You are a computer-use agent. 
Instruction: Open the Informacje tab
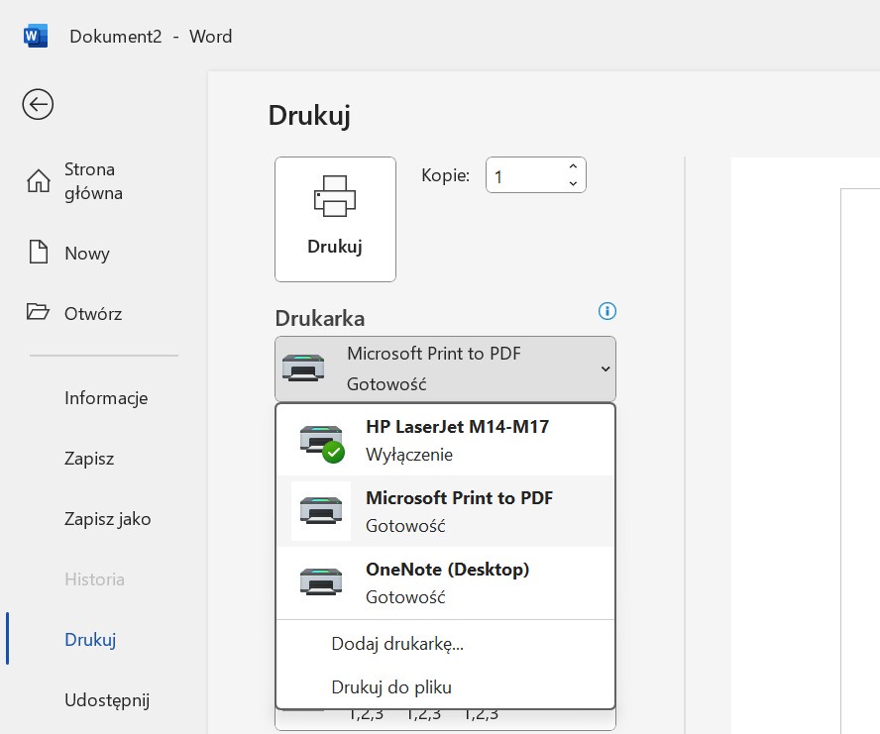(x=106, y=398)
